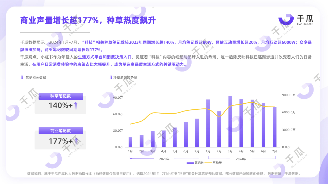Click the 2023年 7月 bar
The height and width of the screenshot is (184, 328).
(x=197, y=133)
